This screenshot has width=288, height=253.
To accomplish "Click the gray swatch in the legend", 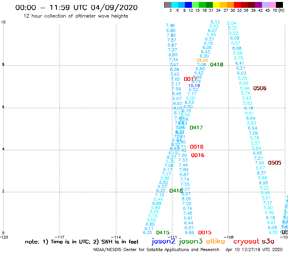I will [168, 5].
